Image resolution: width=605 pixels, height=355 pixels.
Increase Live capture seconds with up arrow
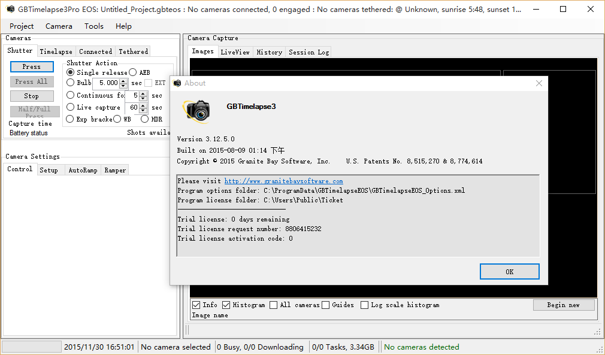point(143,105)
